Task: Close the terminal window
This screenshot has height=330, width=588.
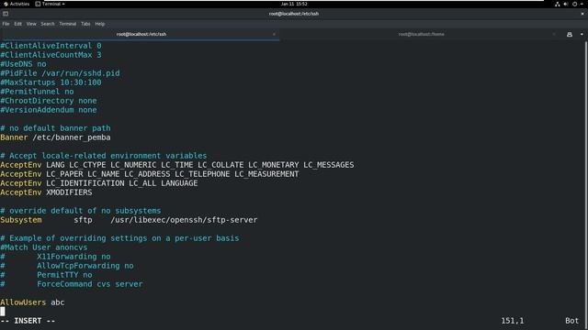Action: [582, 14]
